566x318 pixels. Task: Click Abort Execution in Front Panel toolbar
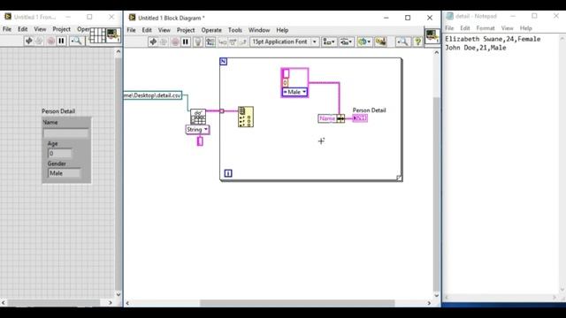[51, 41]
